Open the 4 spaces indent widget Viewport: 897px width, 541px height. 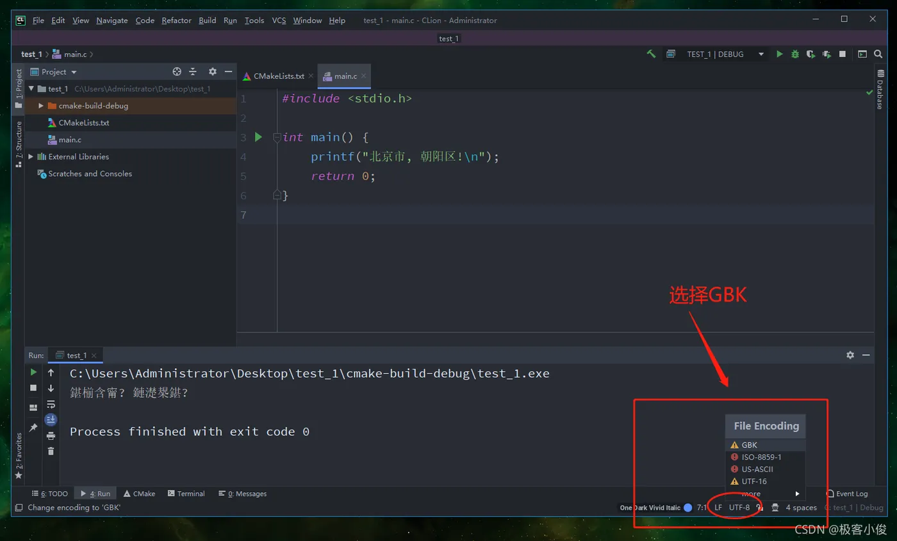(801, 508)
